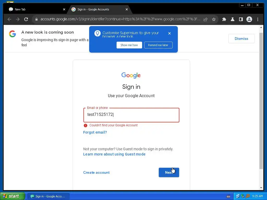Screen dimensions: 267x200
Task: Open the Extensions puzzle icon
Action: (224, 19)
